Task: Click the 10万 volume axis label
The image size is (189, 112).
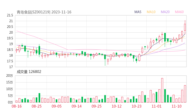Action: (x=9, y=89)
